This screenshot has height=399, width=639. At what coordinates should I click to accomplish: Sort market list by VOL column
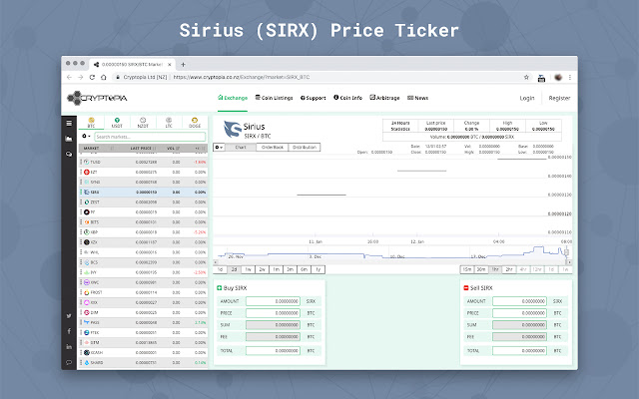(173, 149)
